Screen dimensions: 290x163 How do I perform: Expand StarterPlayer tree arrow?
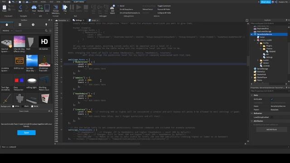point(252,77)
